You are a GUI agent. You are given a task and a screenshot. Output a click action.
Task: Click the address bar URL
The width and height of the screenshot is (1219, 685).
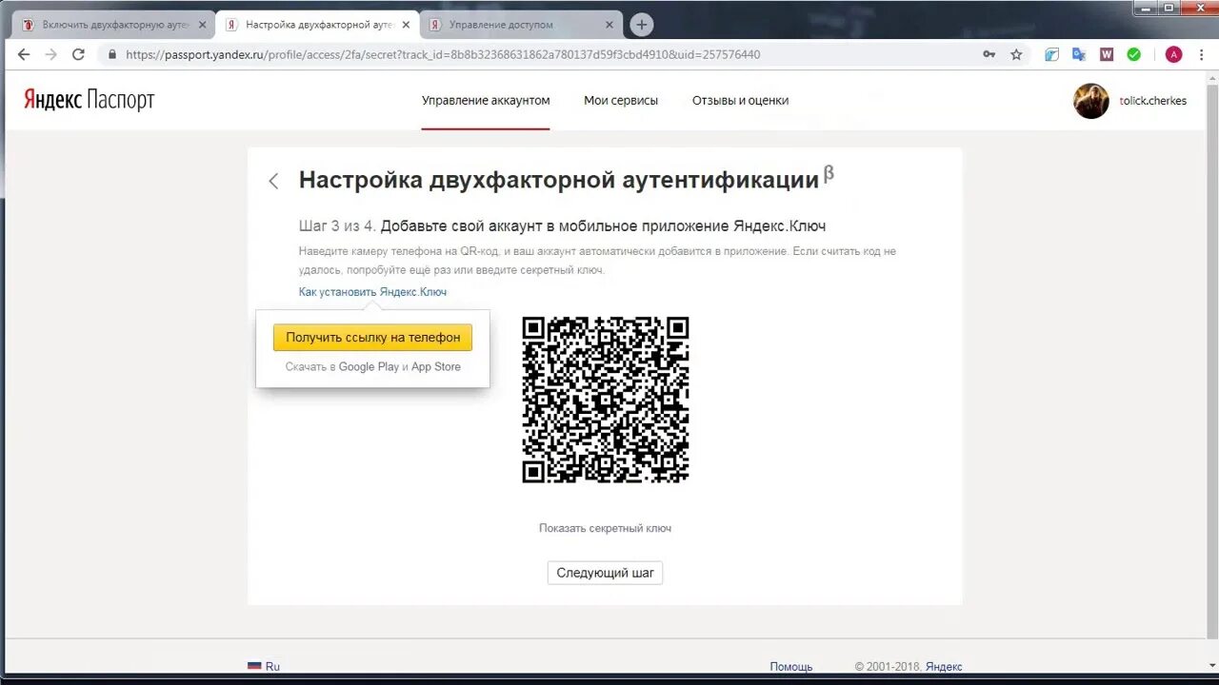coord(443,54)
